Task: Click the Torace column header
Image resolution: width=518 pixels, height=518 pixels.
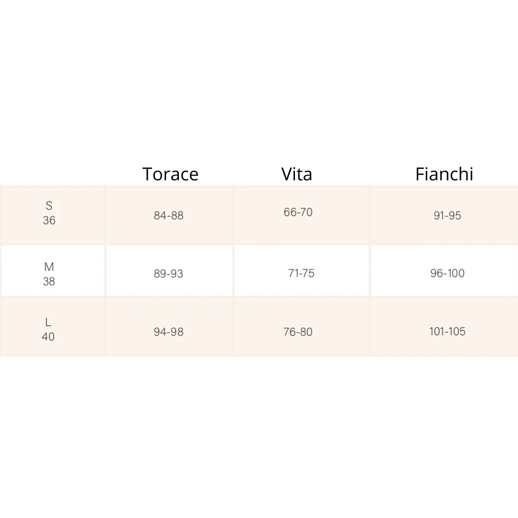Action: pyautogui.click(x=170, y=174)
